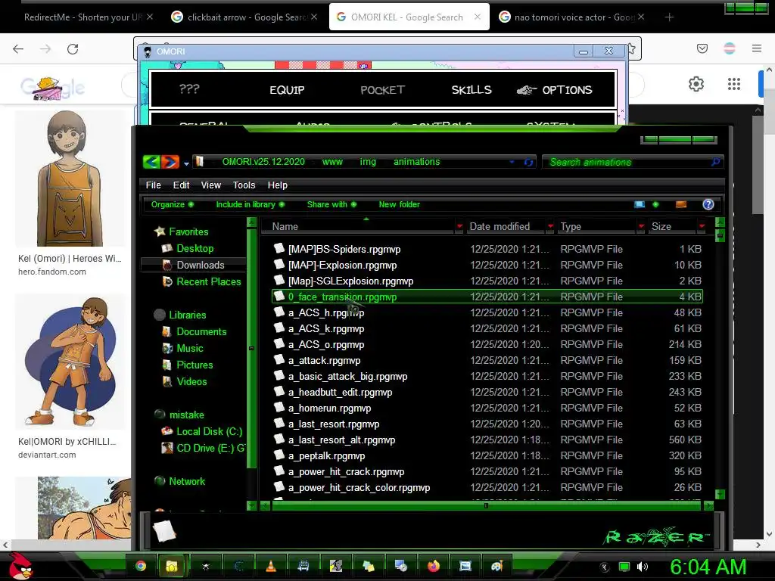Select the file a_last_resort_alt.rpgmvp

pos(342,440)
